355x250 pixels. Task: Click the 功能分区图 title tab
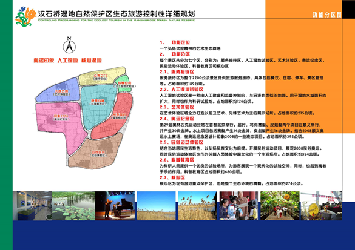326,15
